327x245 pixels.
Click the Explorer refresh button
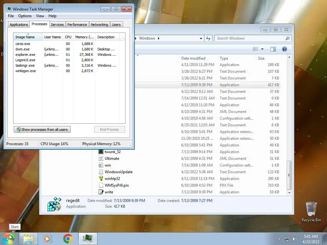click(208, 38)
